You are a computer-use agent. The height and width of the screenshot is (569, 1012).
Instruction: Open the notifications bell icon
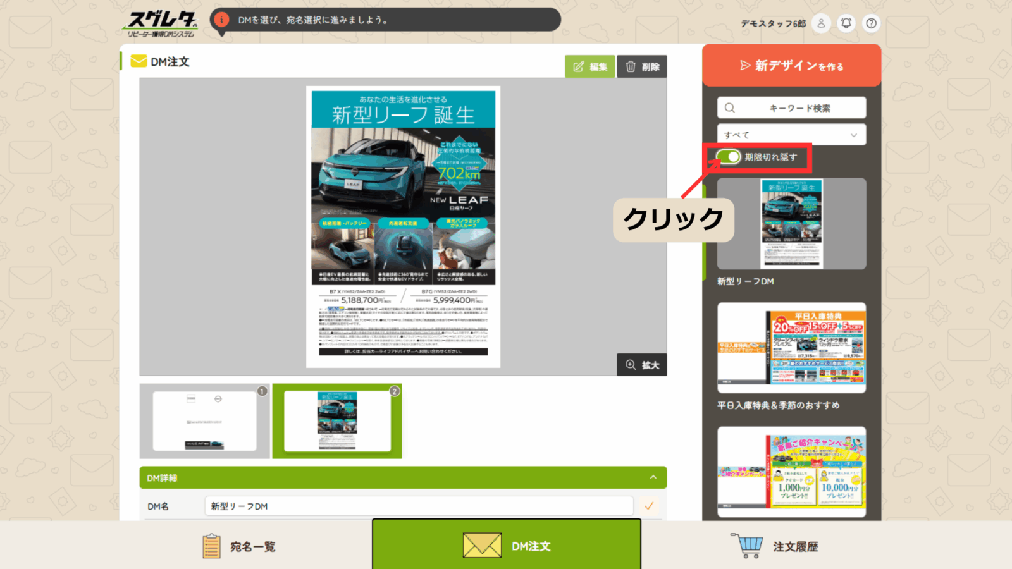(846, 23)
